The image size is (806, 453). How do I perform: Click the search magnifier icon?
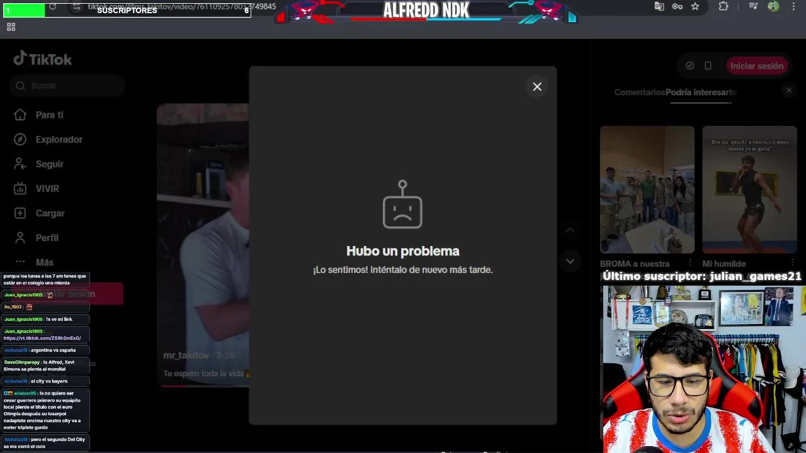coord(20,86)
